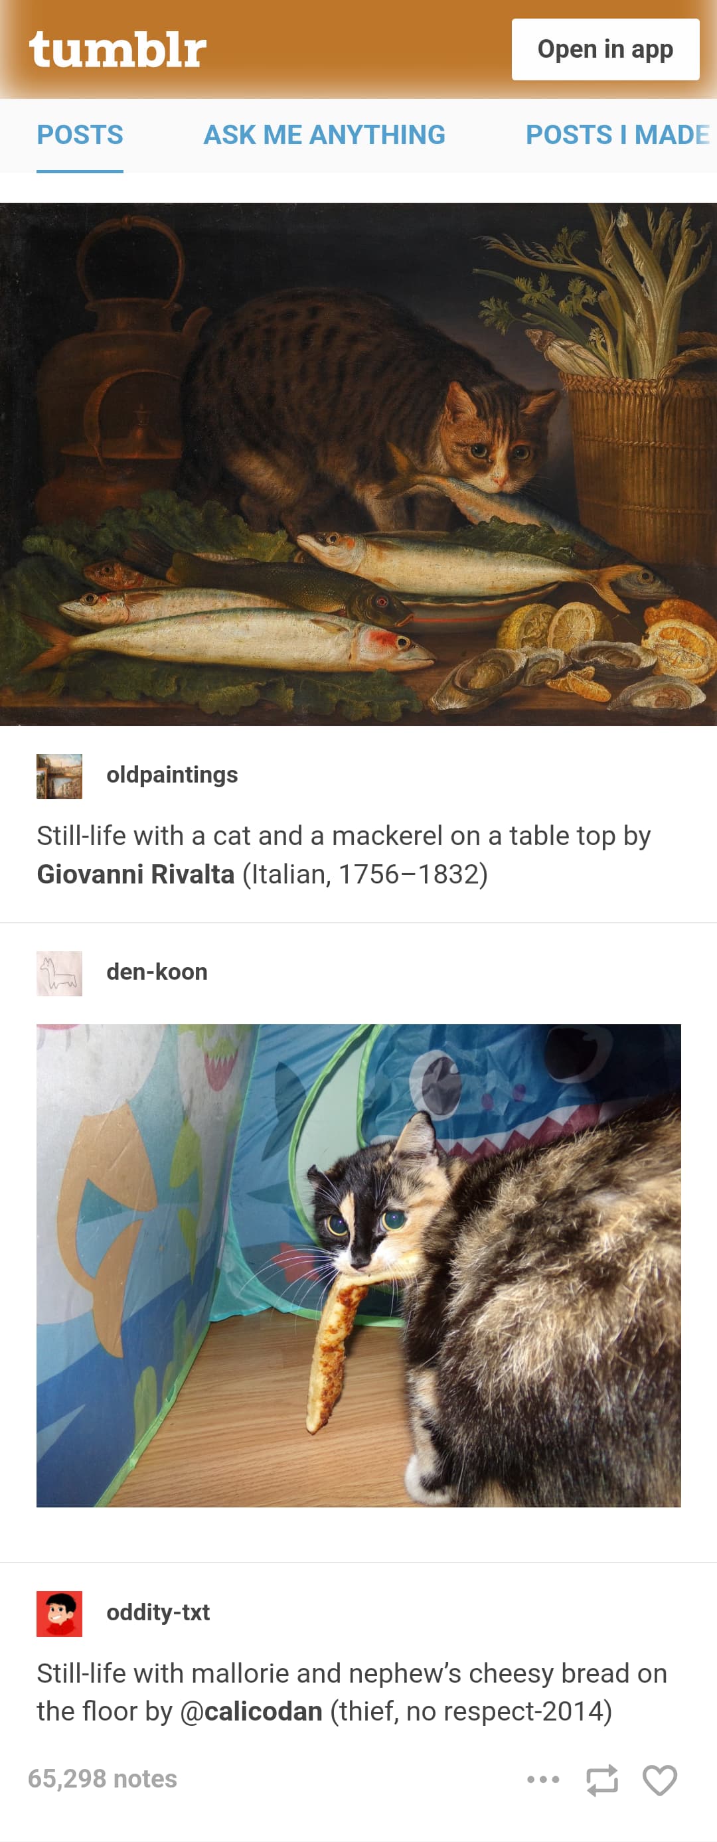View the calico cat with bread photo

coord(359,1266)
